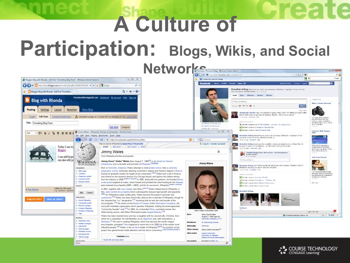Click Reload icon in Wikipedia Firefox window
350x263 pixels.
point(90,140)
